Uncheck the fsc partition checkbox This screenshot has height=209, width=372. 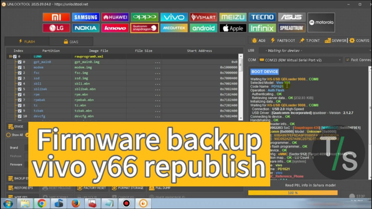[x=19, y=73]
